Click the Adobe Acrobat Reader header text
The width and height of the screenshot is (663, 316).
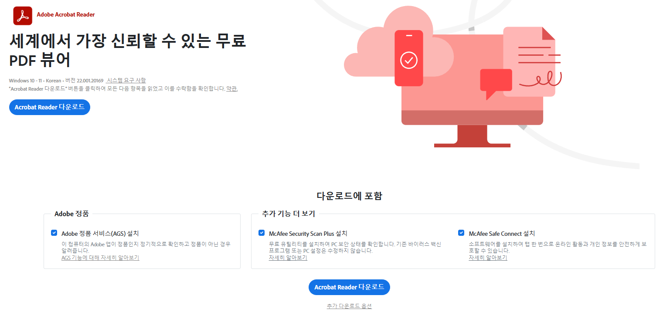click(x=66, y=15)
